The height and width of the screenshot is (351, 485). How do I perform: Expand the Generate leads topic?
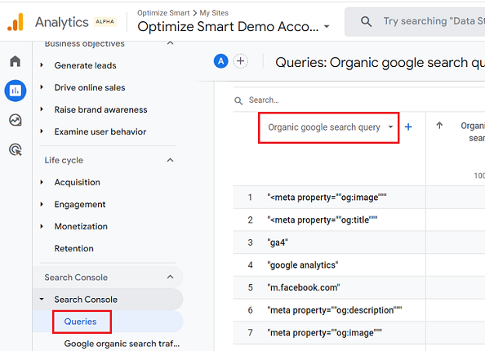click(42, 65)
